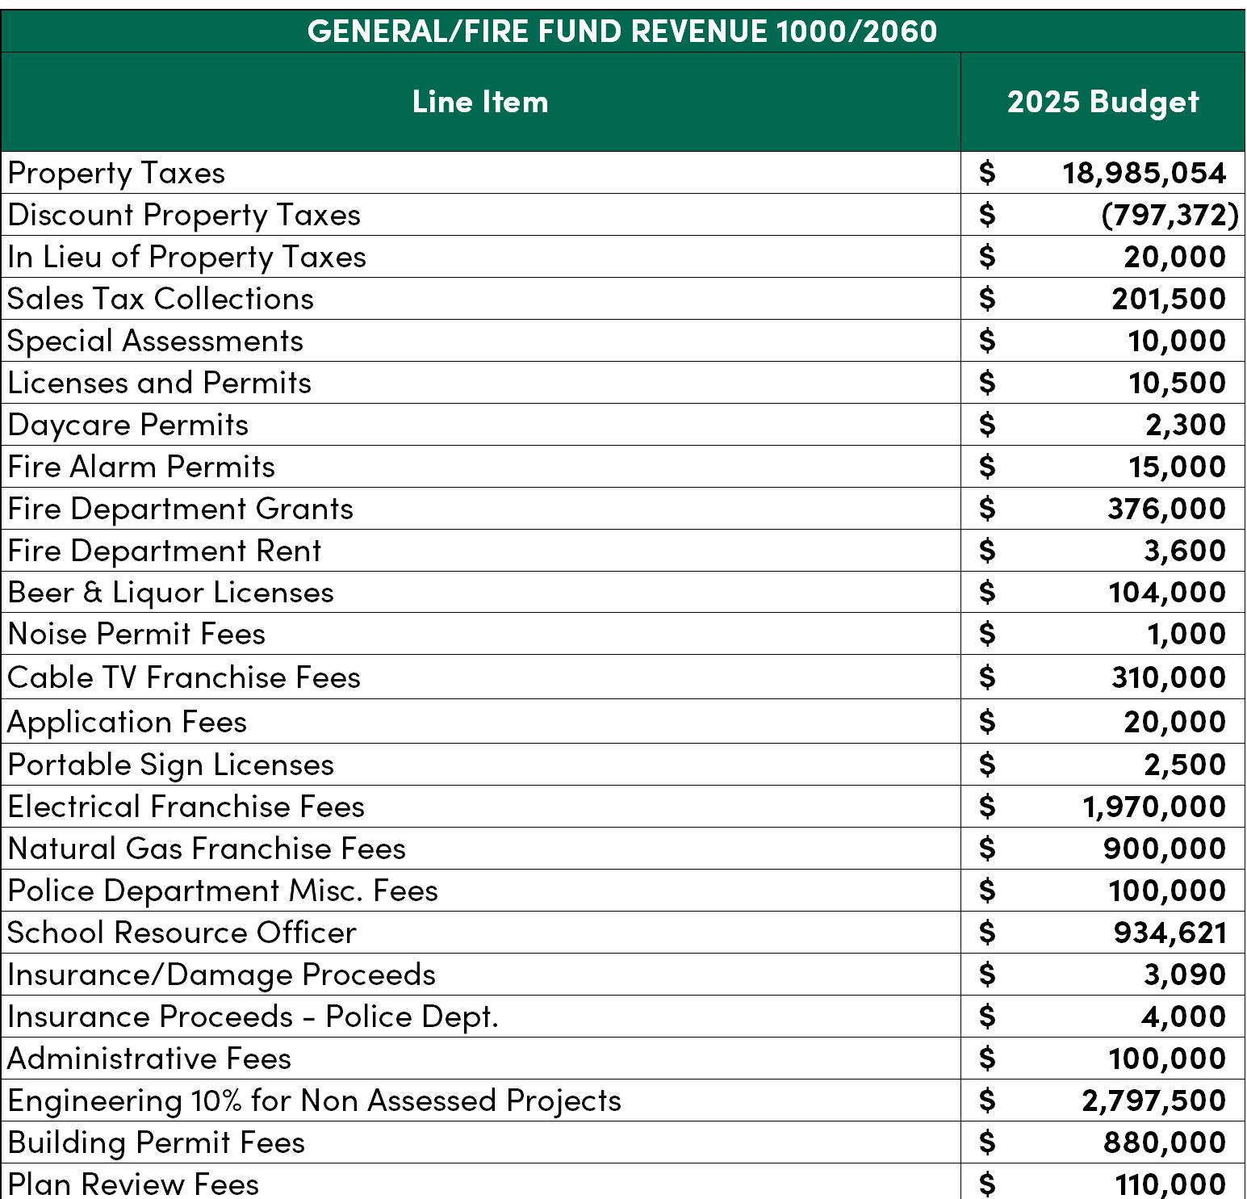1247x1199 pixels.
Task: Select the 4,000 amount
Action: (x=1184, y=1017)
